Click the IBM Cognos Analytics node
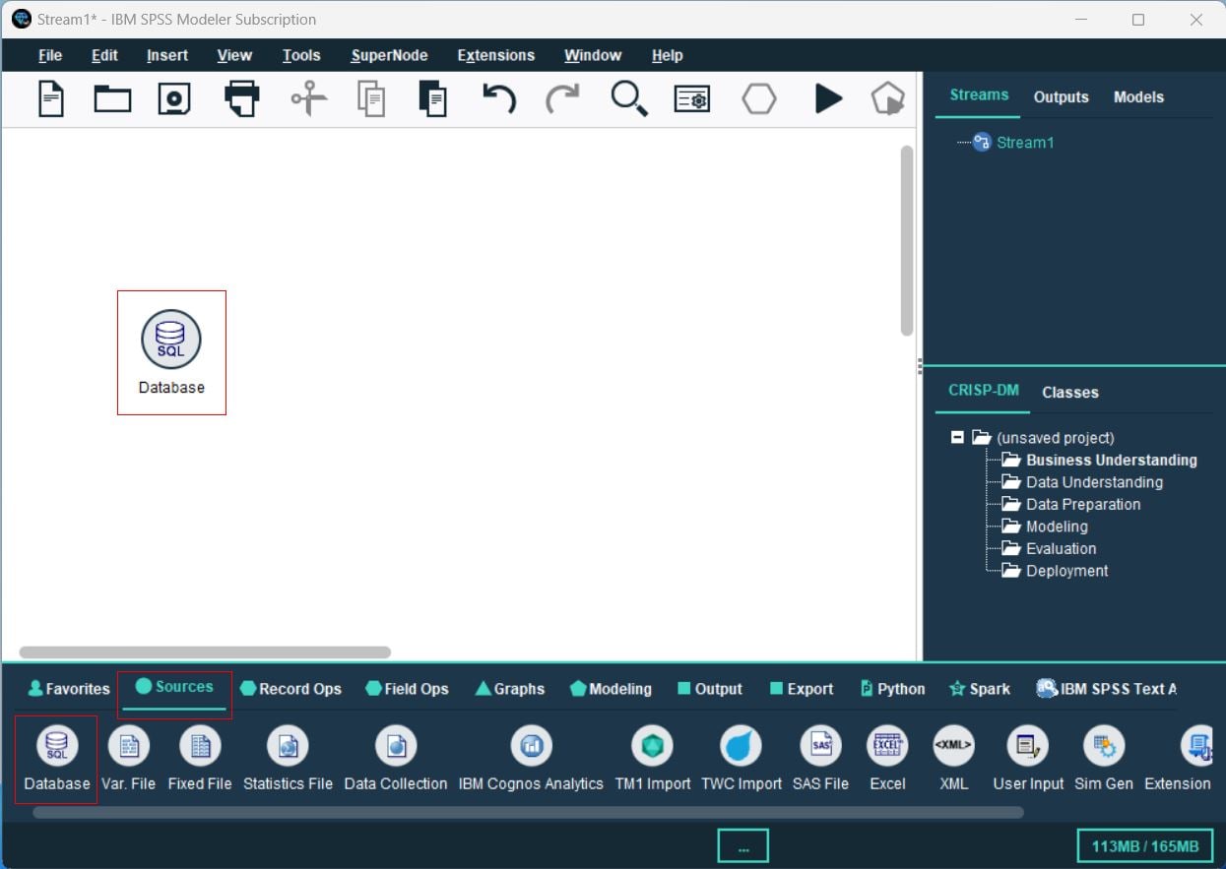 tap(531, 747)
